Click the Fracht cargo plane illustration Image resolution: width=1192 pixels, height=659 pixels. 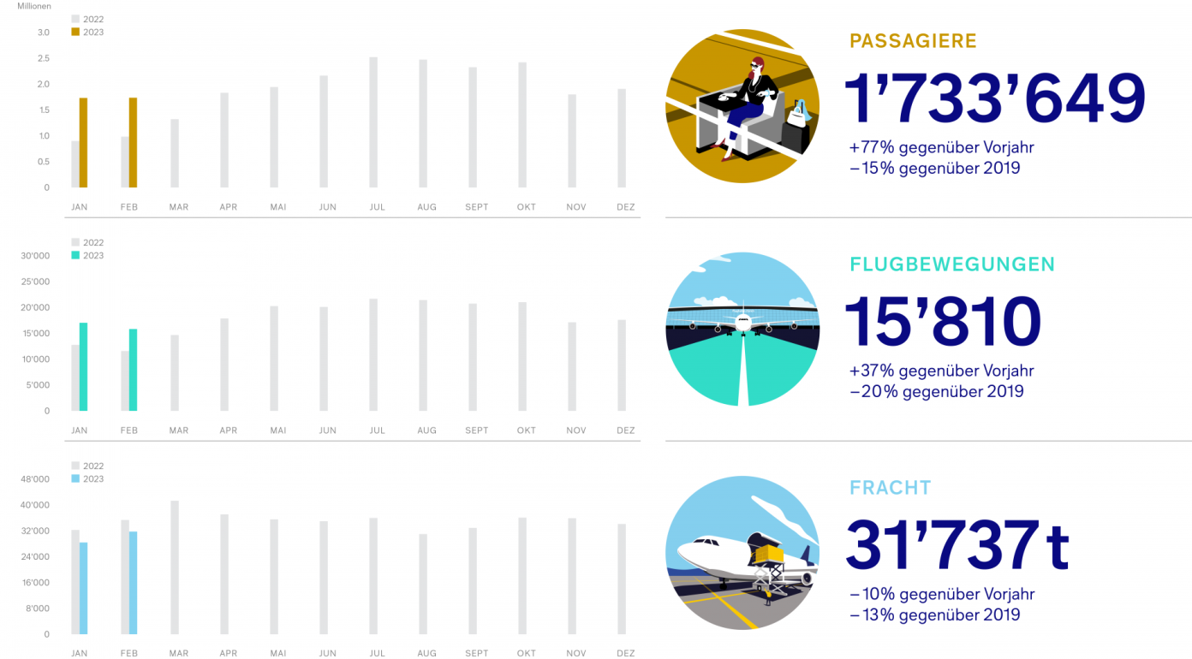(x=742, y=553)
